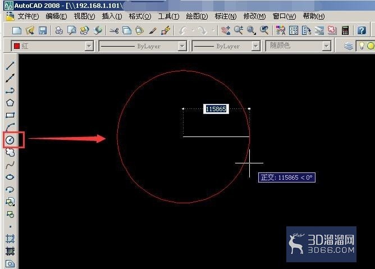375x269 pixels.
Task: Open the 绘图(D) menu
Action: (x=197, y=16)
